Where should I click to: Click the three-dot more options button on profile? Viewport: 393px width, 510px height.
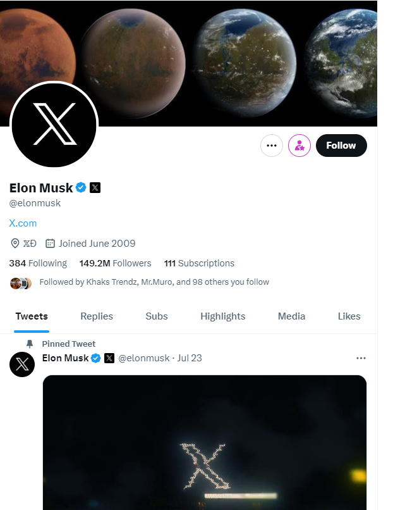point(272,146)
